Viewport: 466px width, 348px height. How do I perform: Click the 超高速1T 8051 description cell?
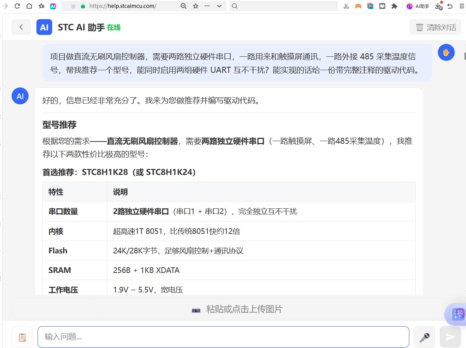point(261,231)
